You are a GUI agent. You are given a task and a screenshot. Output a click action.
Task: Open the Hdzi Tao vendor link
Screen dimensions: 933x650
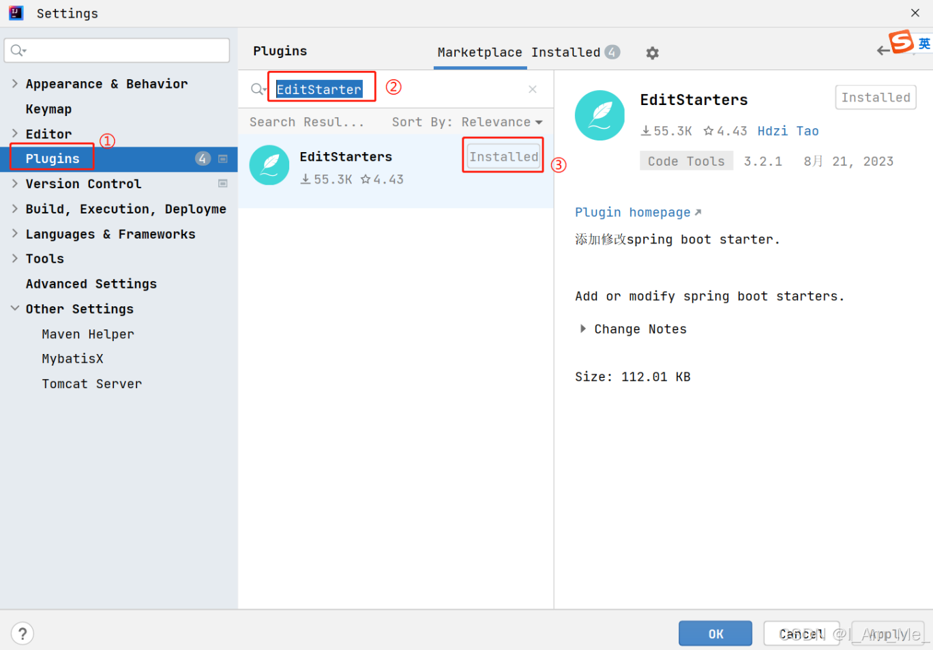click(x=788, y=131)
